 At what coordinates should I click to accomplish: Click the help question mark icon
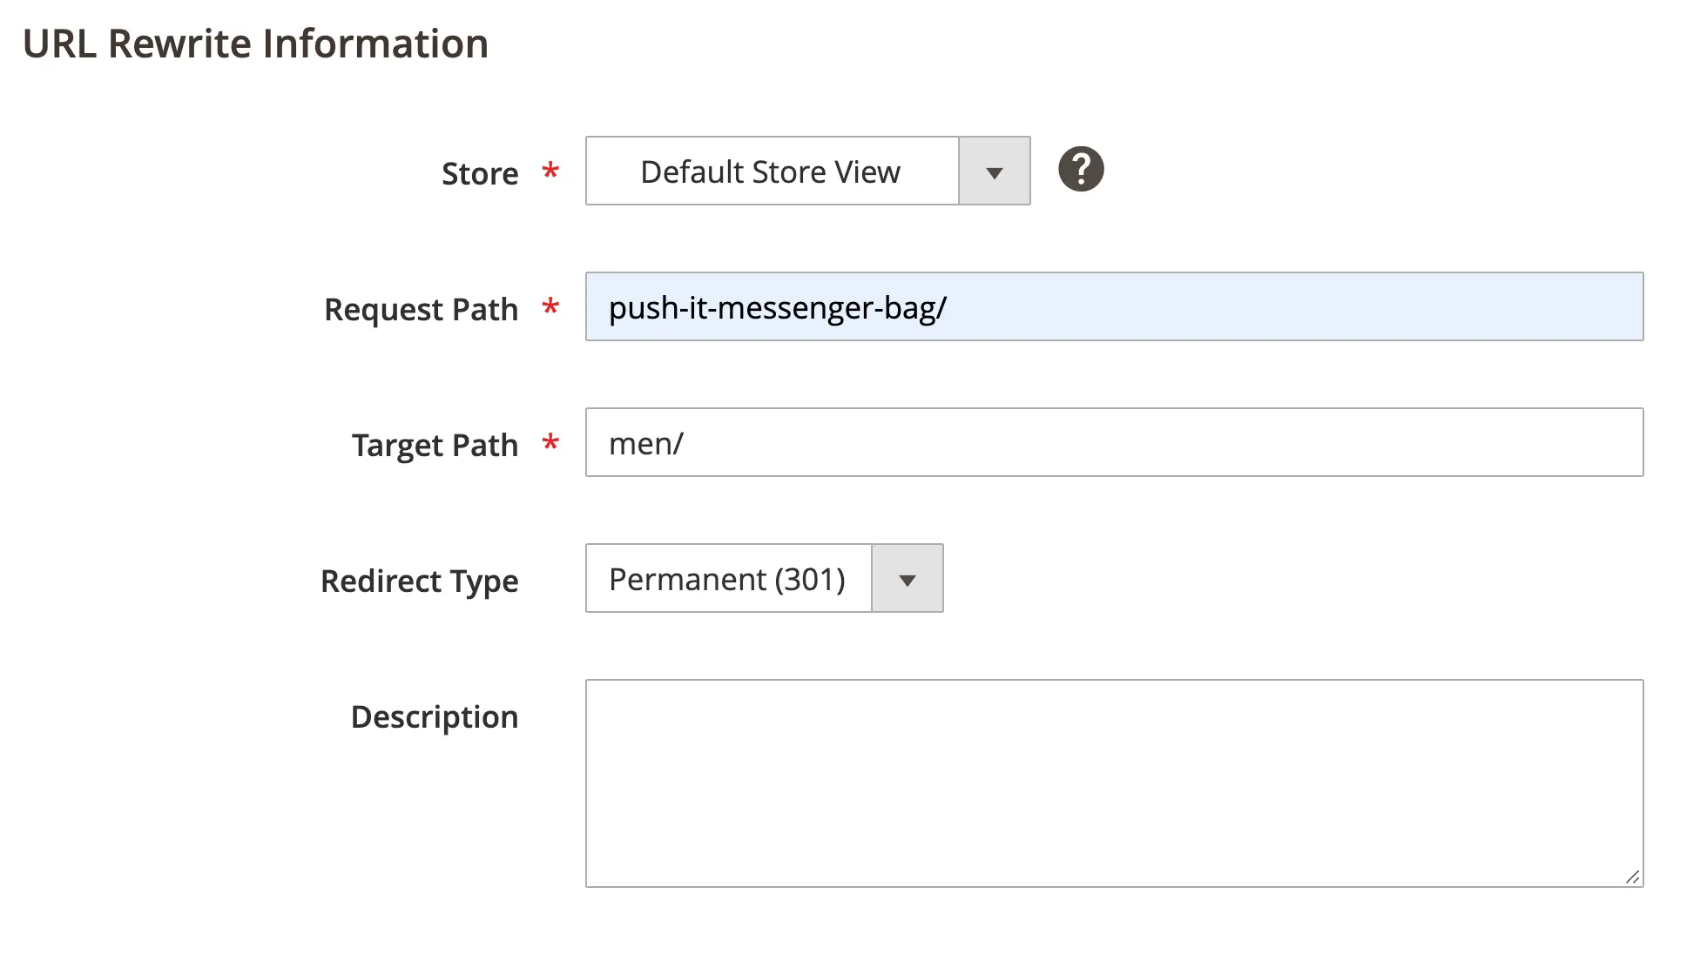(1080, 169)
